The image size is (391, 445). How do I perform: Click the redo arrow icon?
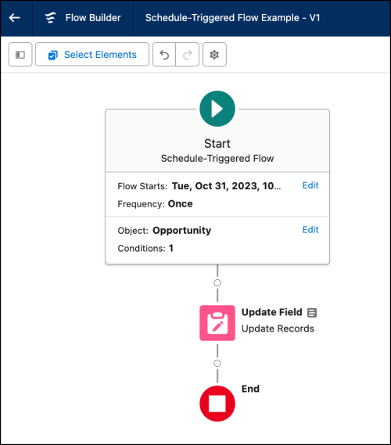tap(187, 55)
